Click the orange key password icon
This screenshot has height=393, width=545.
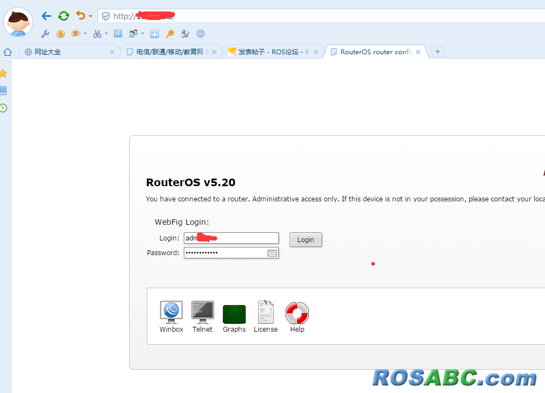pyautogui.click(x=170, y=34)
